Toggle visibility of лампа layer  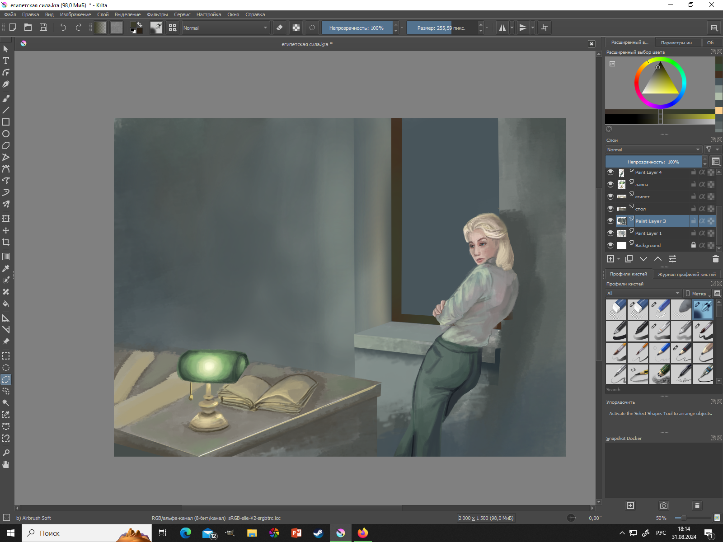tap(610, 184)
